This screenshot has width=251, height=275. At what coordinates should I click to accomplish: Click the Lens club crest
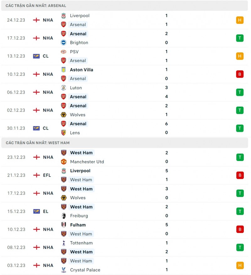point(63,133)
